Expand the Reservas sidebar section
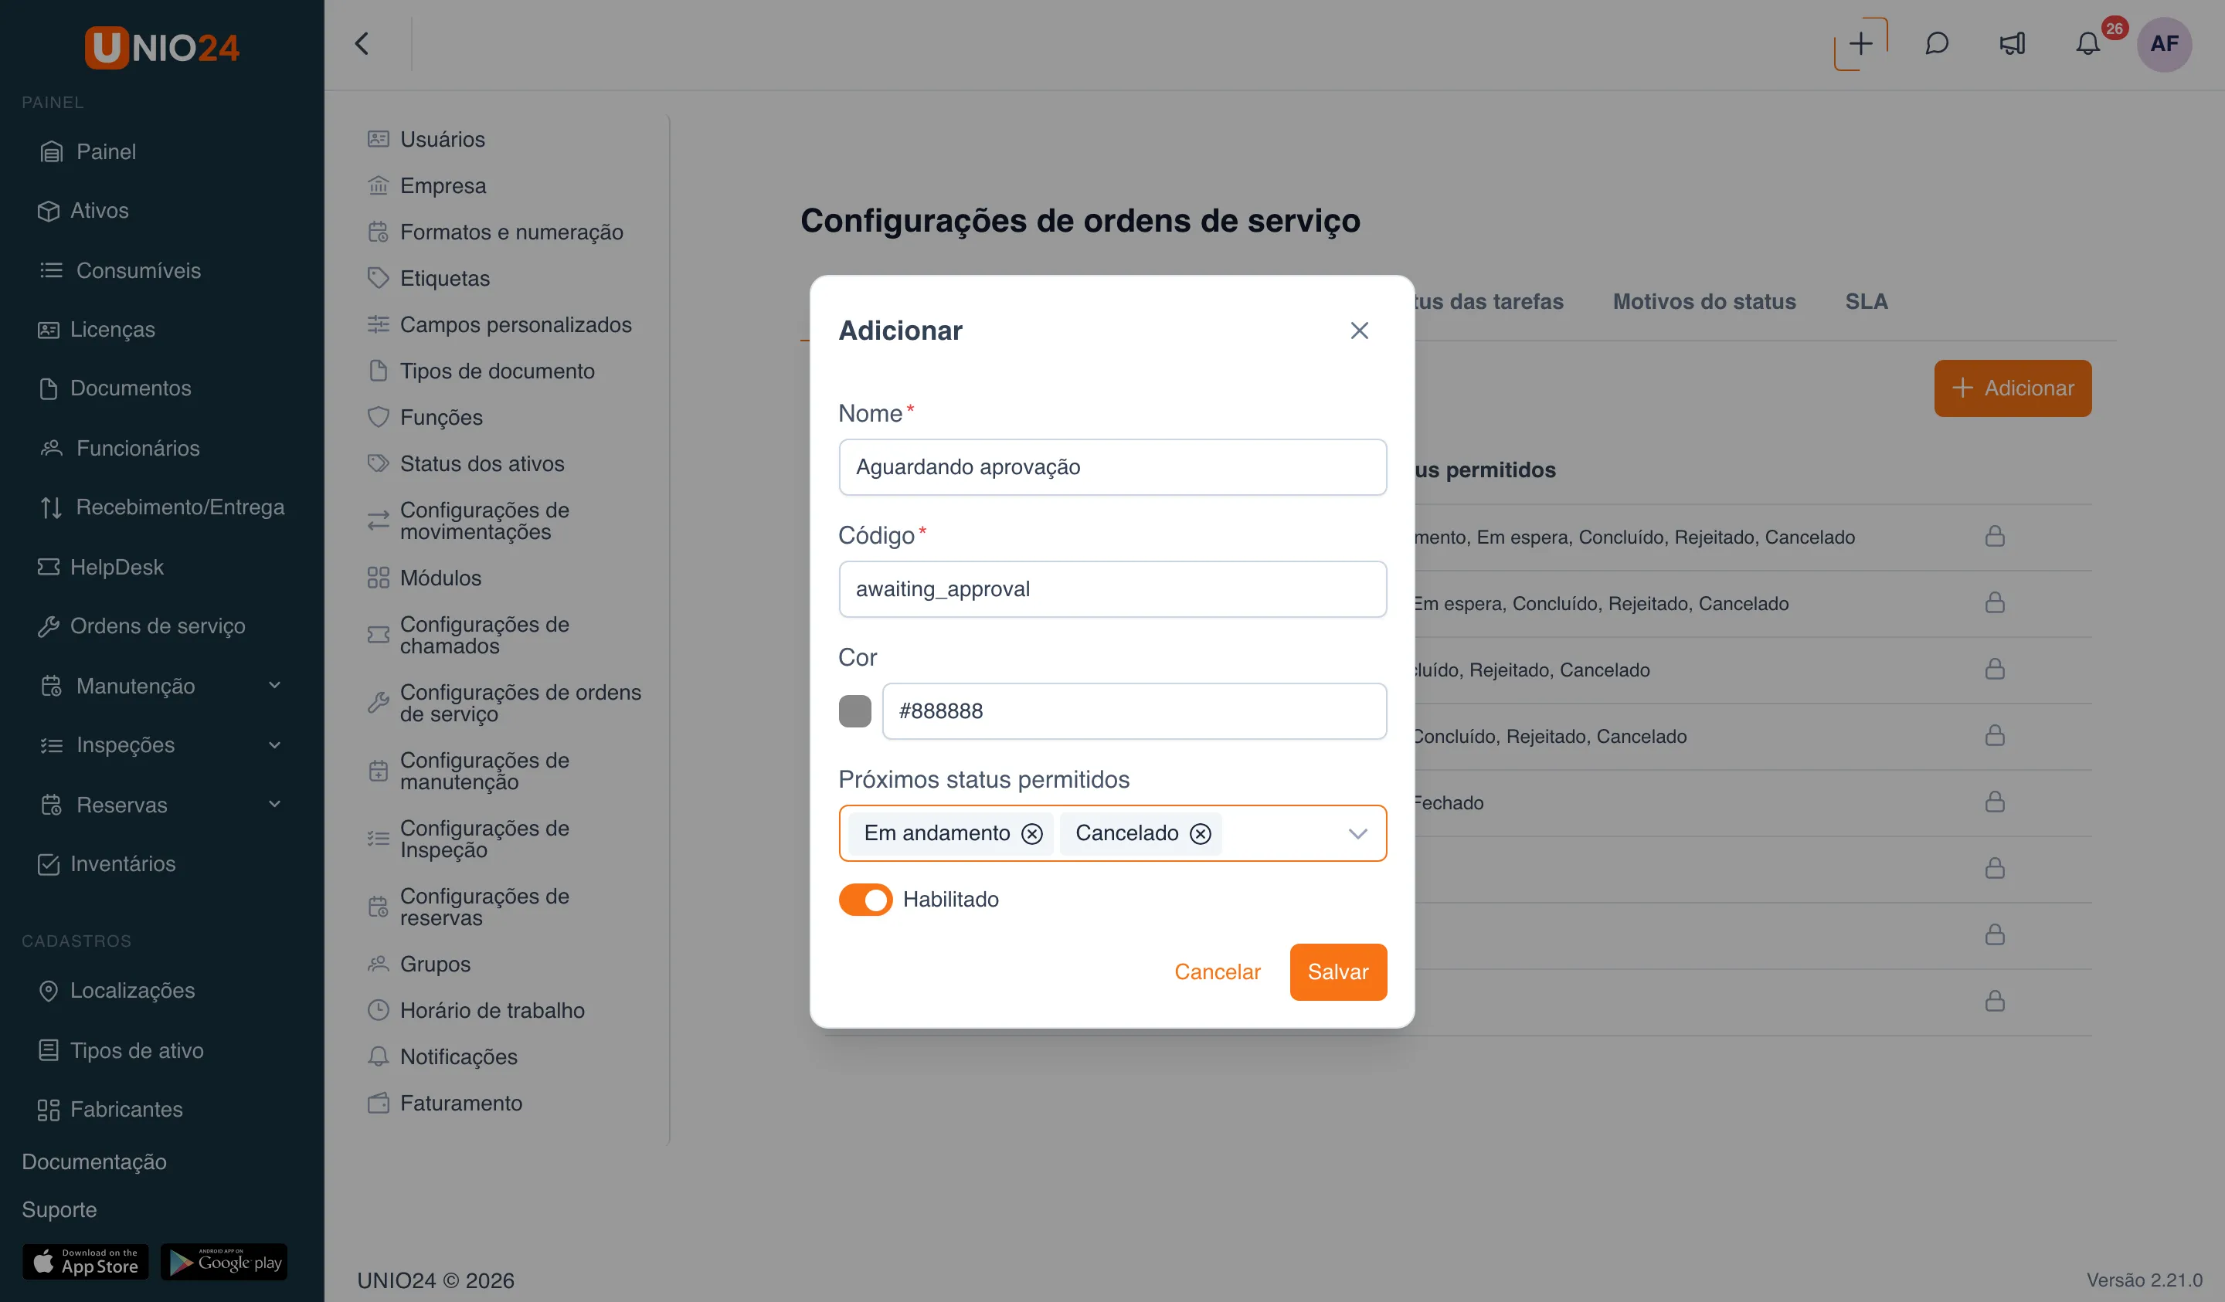Screen dimensions: 2225x1302 [x=161, y=805]
